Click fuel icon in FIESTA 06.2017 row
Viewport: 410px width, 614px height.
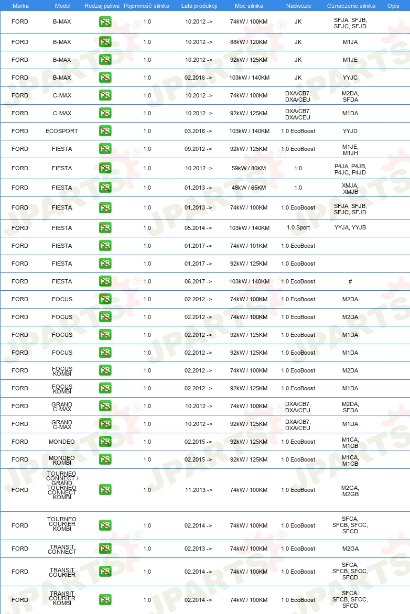[105, 281]
